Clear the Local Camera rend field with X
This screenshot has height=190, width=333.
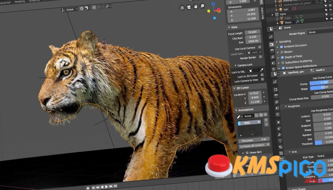(x=260, y=52)
